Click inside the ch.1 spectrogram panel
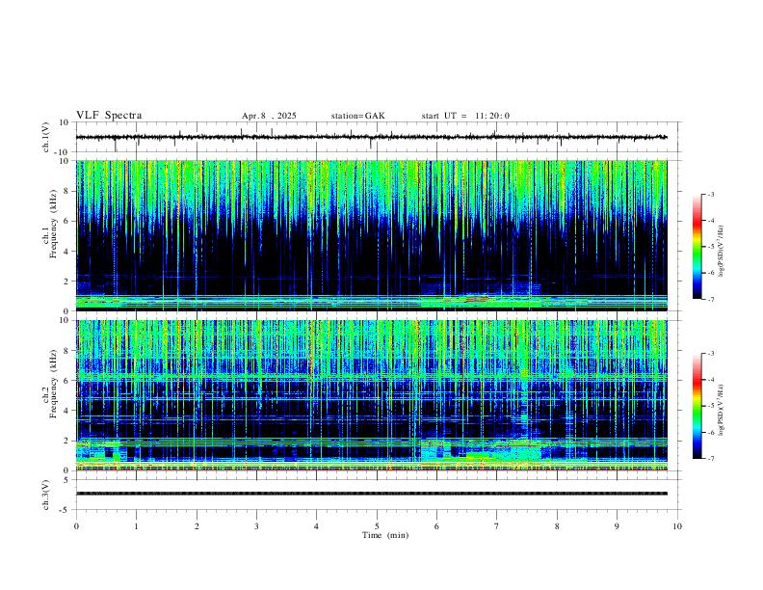Image resolution: width=763 pixels, height=590 pixels. pos(371,235)
